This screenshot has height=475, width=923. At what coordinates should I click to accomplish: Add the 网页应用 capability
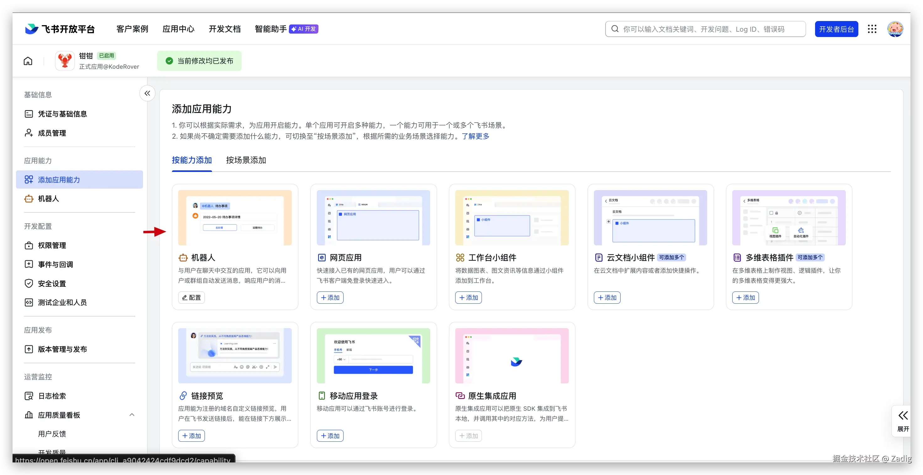pyautogui.click(x=330, y=298)
